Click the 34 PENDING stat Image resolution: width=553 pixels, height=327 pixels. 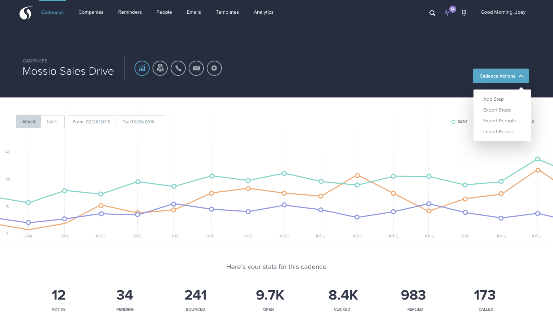[x=125, y=300]
